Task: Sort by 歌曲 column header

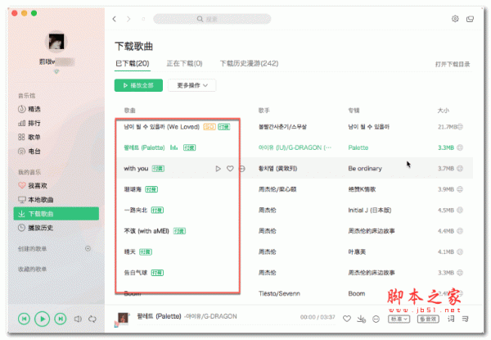Action: point(129,111)
